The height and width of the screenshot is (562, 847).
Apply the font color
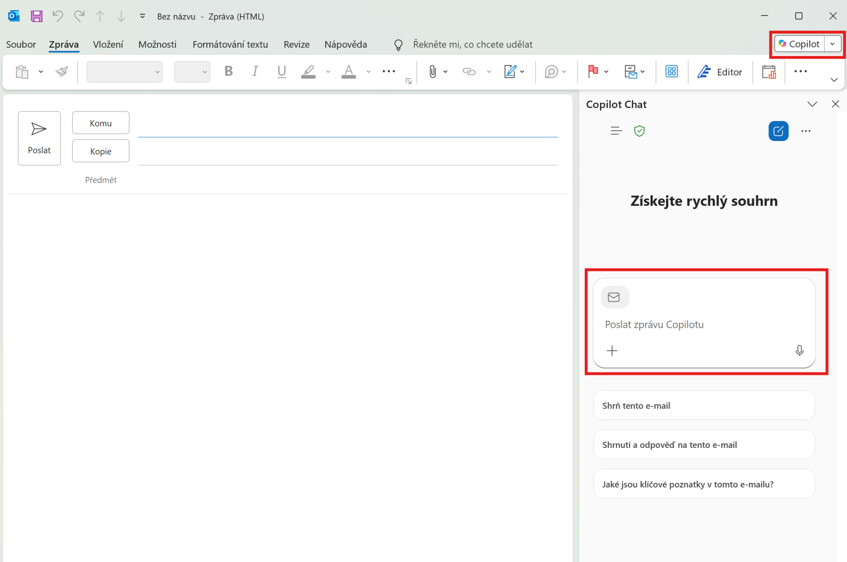pos(349,71)
